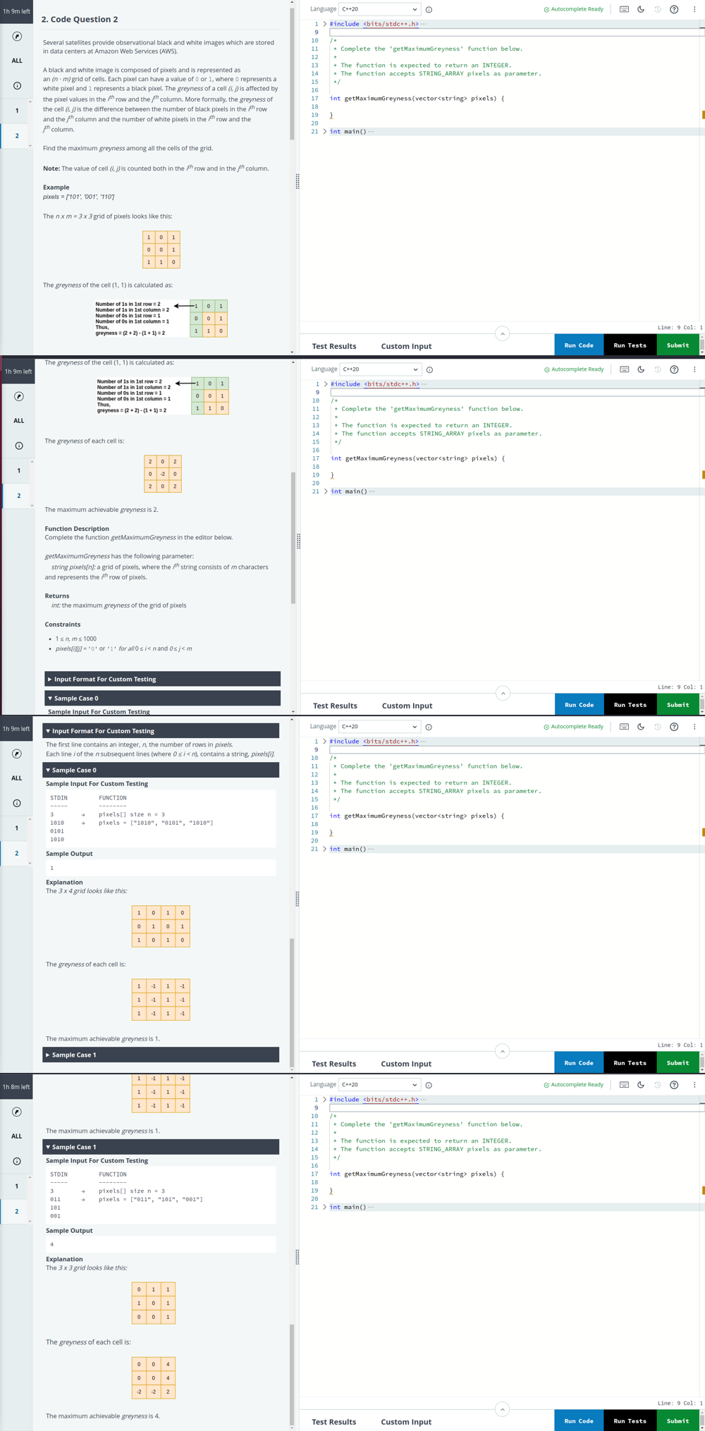This screenshot has width=705, height=1431.
Task: Open keyboard shortcuts icon in the '1h 8m left' view
Action: click(624, 1085)
